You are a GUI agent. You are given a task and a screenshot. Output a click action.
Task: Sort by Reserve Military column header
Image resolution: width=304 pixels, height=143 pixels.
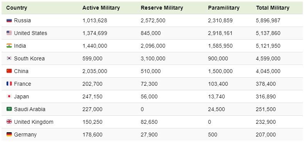(x=162, y=8)
